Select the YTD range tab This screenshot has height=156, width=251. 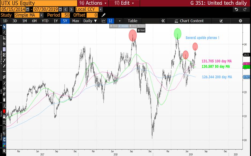pos(45,21)
